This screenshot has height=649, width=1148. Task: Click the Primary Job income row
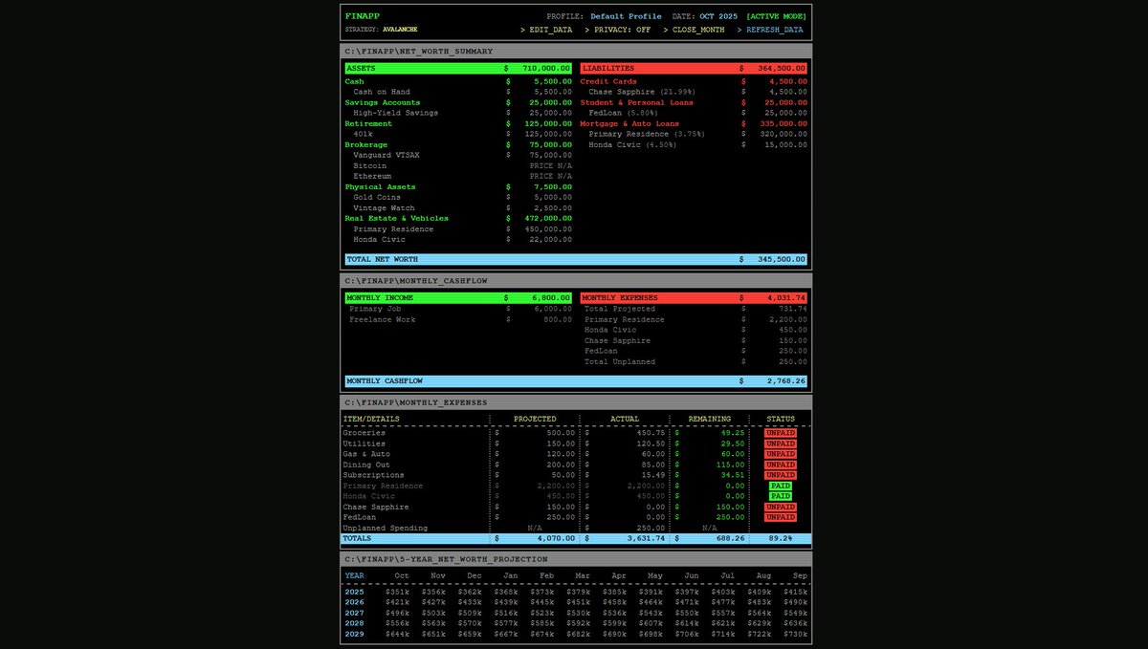pyautogui.click(x=458, y=309)
